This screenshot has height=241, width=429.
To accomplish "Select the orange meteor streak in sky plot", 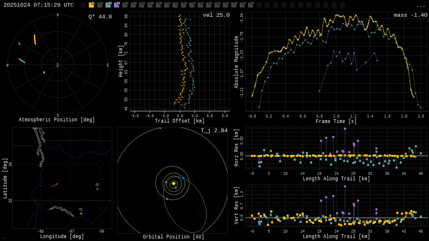I will coord(35,39).
